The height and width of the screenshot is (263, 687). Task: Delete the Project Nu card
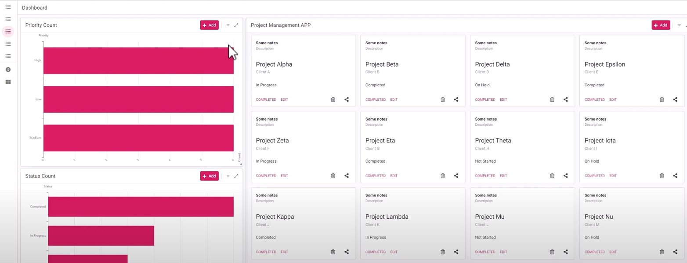662,252
